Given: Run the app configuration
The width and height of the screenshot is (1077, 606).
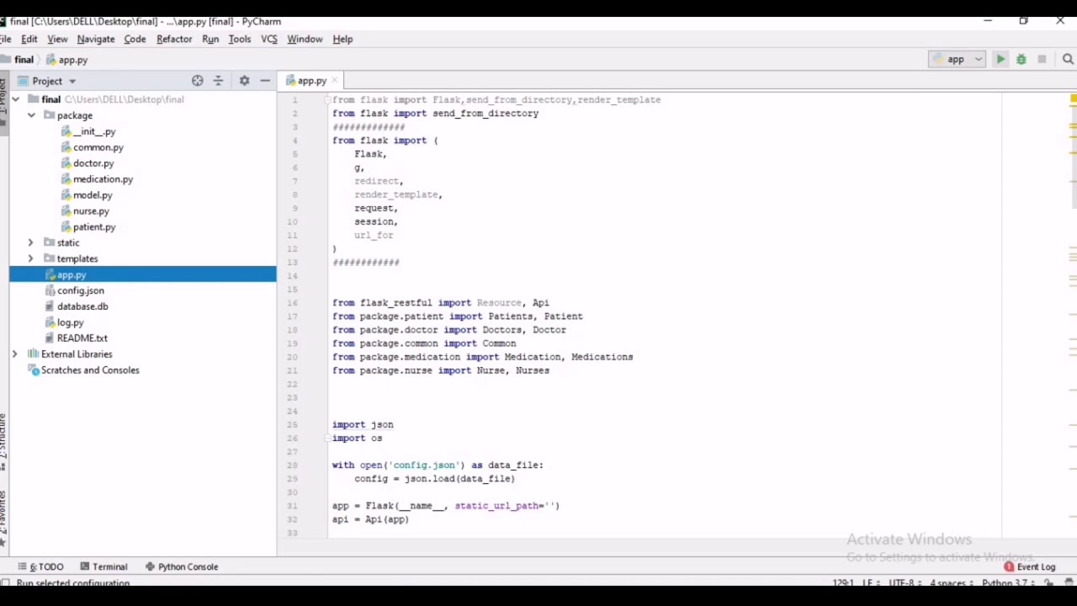Looking at the screenshot, I should coord(1000,59).
